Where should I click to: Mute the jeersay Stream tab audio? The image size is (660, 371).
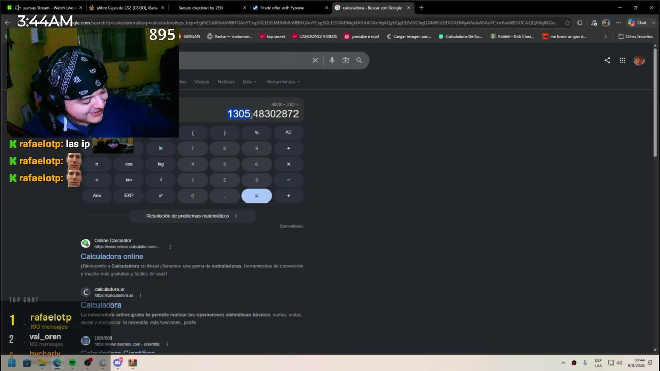[x=18, y=8]
